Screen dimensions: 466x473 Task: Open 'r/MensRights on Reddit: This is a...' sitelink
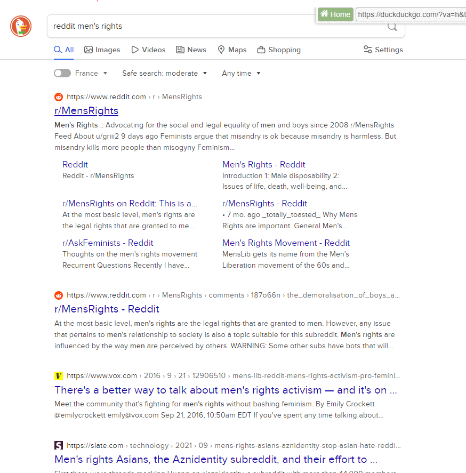click(x=130, y=203)
